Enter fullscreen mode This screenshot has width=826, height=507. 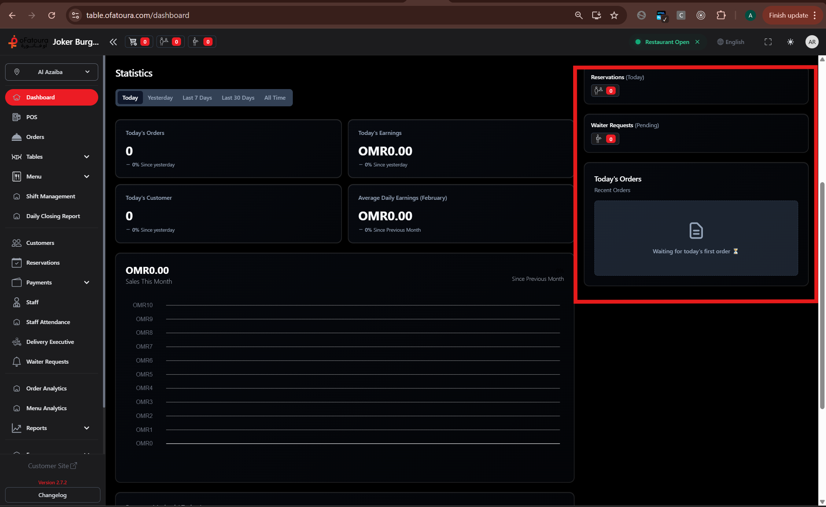click(x=768, y=42)
